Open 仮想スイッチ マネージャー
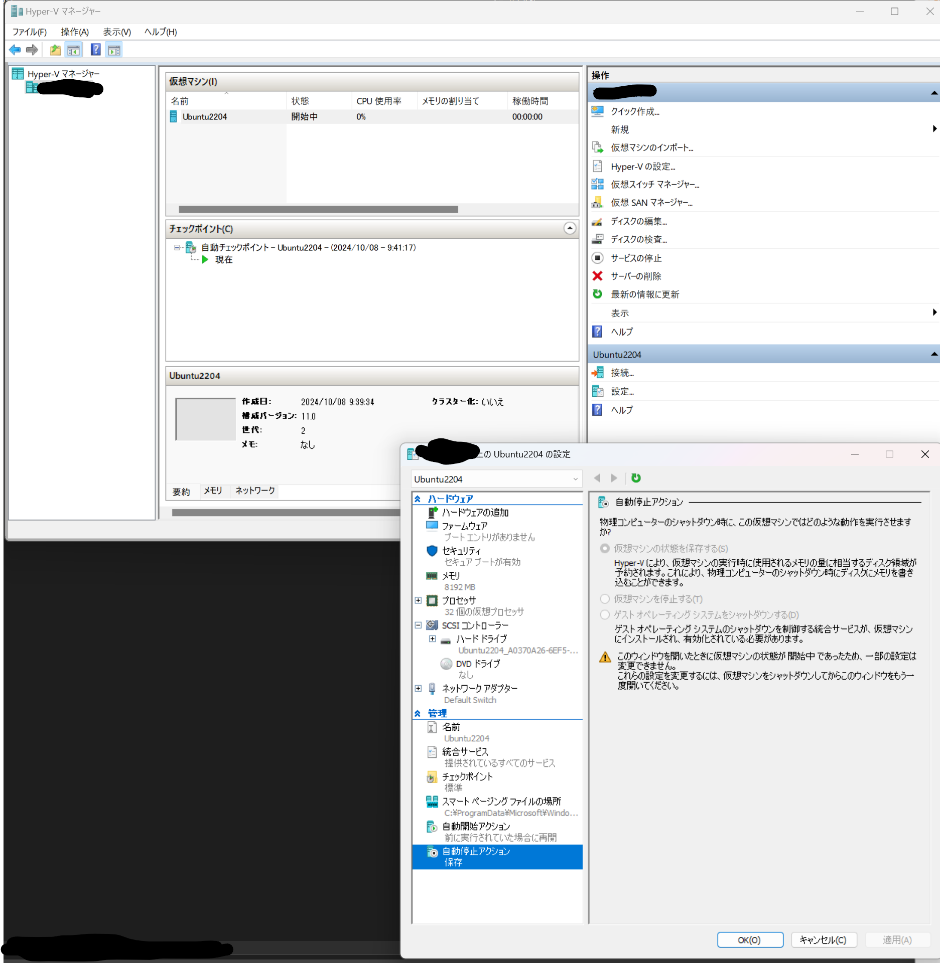Image resolution: width=940 pixels, height=963 pixels. pyautogui.click(x=654, y=185)
